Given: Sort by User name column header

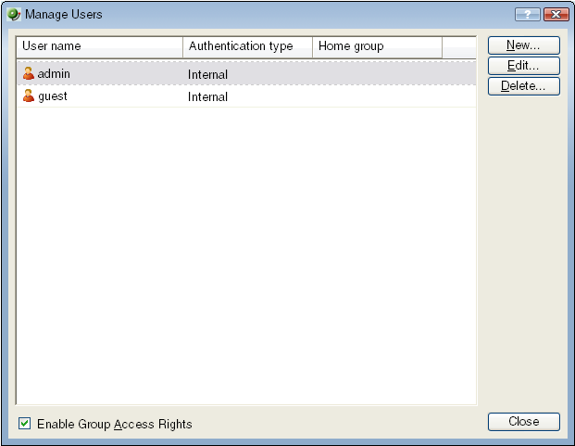Looking at the screenshot, I should (x=100, y=46).
